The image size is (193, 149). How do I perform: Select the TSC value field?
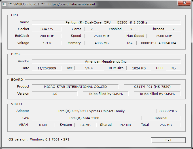pyautogui.click(x=158, y=43)
